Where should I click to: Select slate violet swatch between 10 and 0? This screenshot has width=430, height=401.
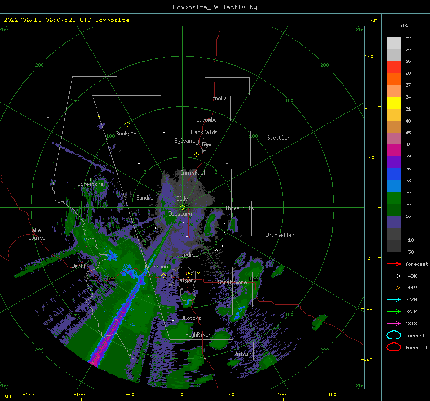pyautogui.click(x=394, y=222)
